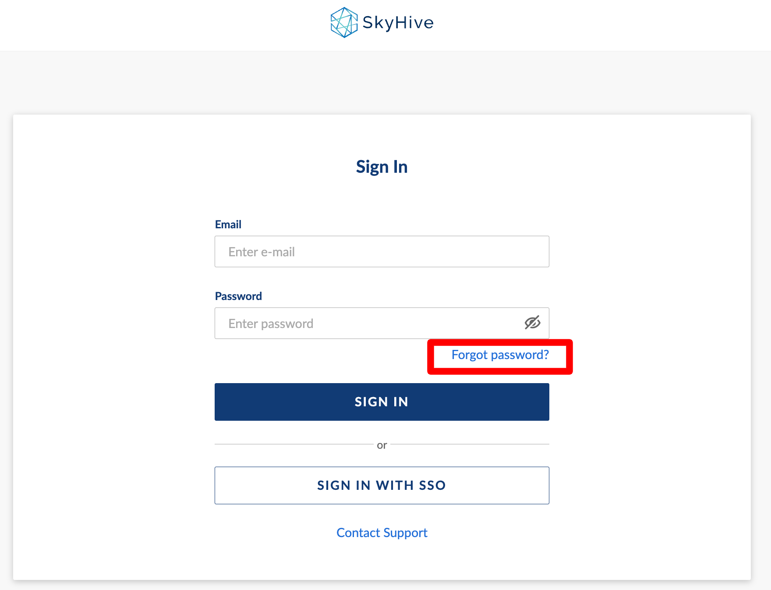The image size is (771, 590).
Task: Click the "or" divider text
Action: point(382,445)
